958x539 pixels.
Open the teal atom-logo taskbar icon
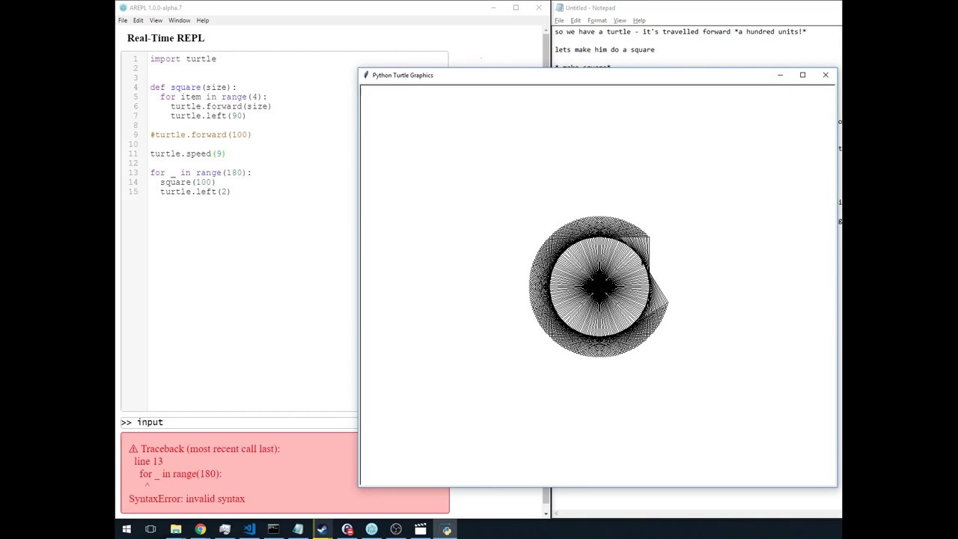coord(371,530)
